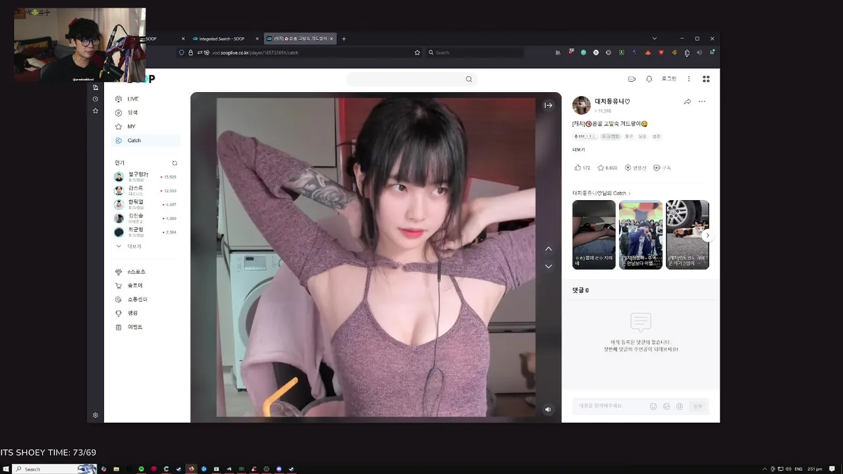Image resolution: width=843 pixels, height=474 pixels.
Task: Bookmark this page with star icon
Action: [x=417, y=53]
